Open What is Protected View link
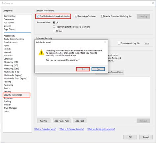The image size is (156, 143). coord(45,129)
